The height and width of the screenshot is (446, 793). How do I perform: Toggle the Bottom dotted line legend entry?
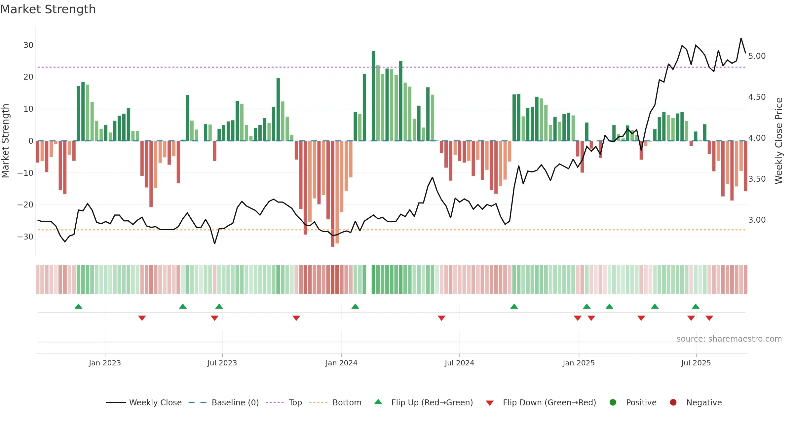[x=335, y=402]
